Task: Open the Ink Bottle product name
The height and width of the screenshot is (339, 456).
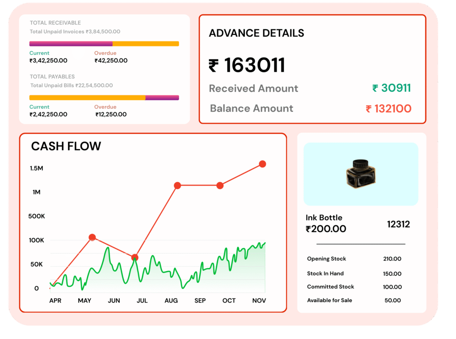Action: (324, 218)
